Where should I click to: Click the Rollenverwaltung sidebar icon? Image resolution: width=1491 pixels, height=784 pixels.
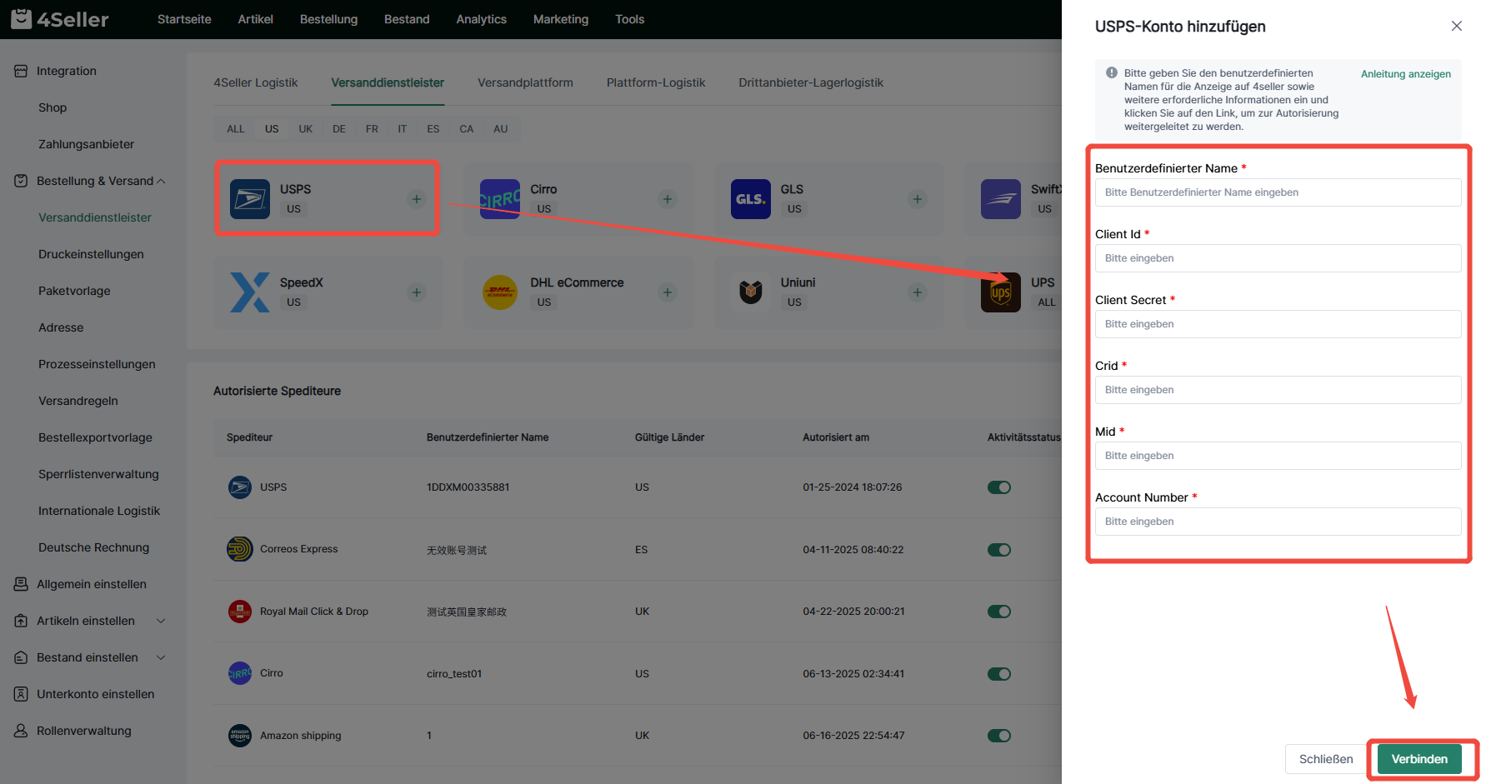pyautogui.click(x=21, y=731)
